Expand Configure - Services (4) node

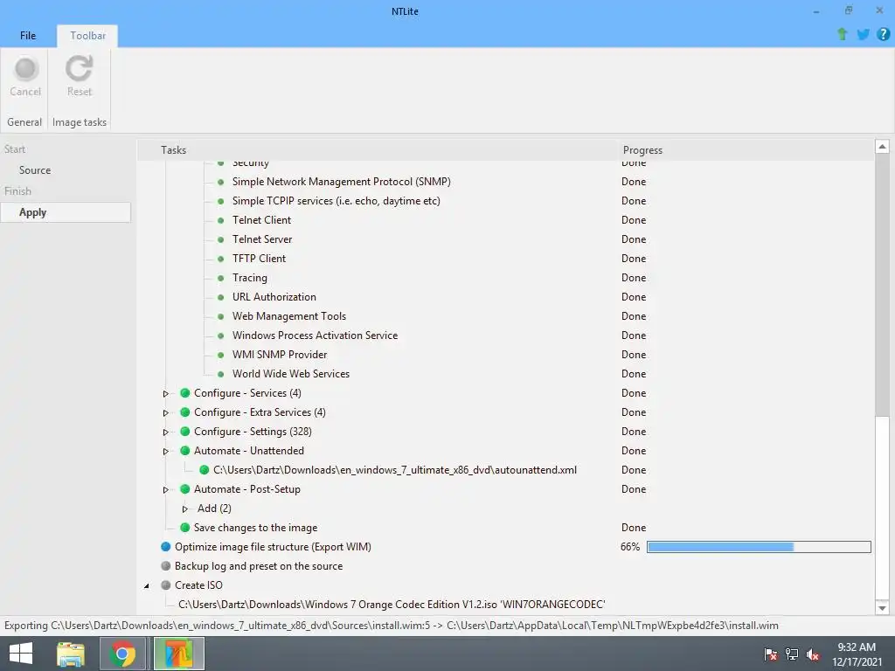(165, 394)
